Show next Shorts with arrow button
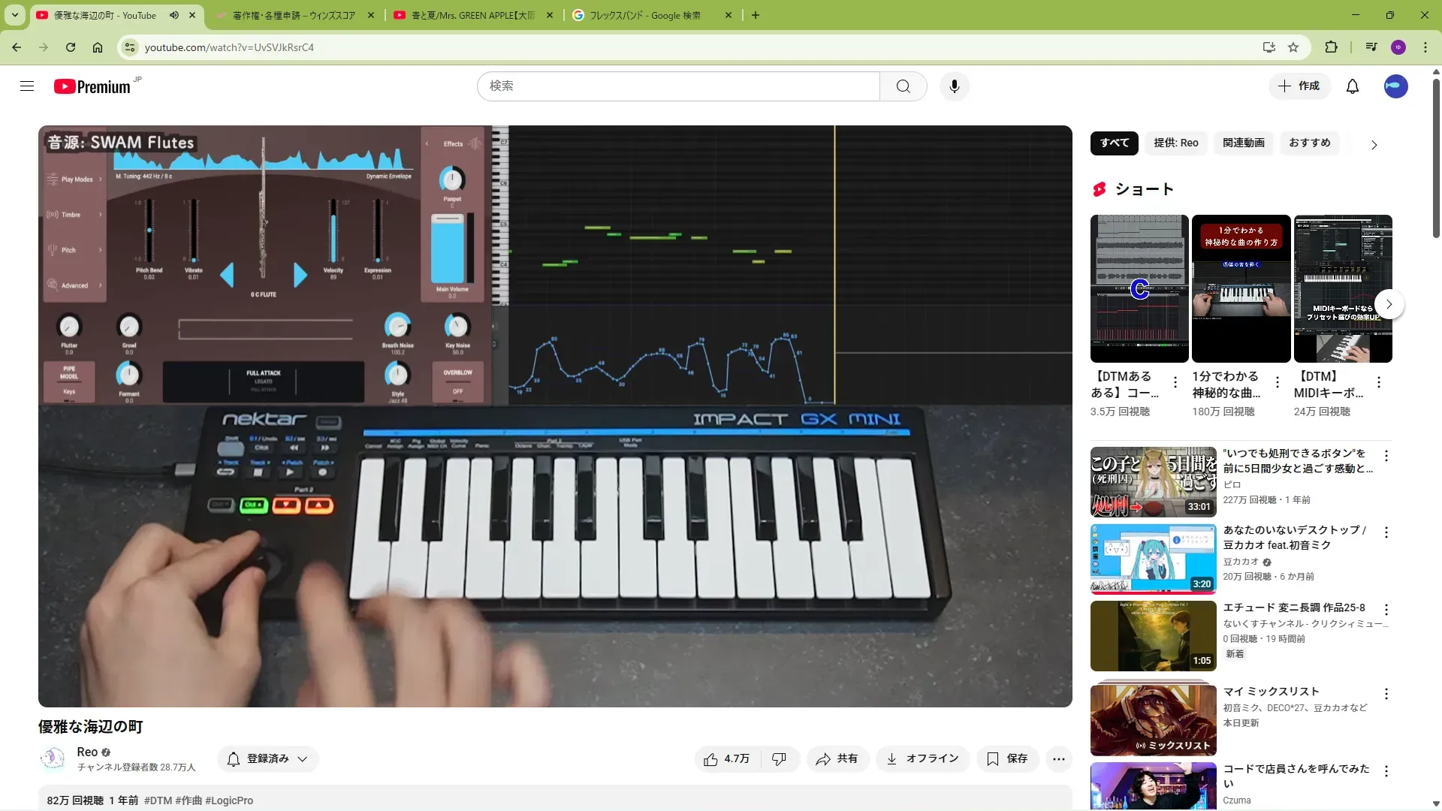 (x=1389, y=304)
